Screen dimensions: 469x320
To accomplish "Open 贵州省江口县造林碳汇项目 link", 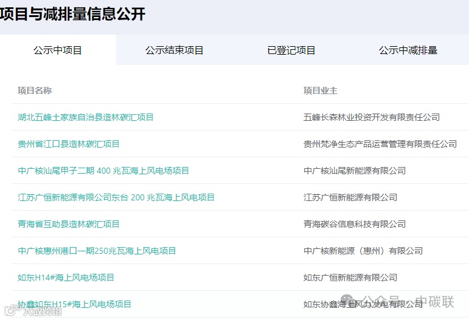I will (x=69, y=144).
